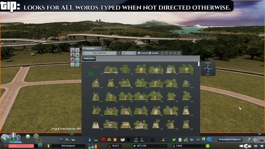Open the Landscaping tools icon
Image resolution: width=265 pixels, height=149 pixels.
click(163, 140)
